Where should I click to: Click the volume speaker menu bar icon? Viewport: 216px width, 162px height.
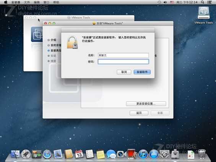click(x=165, y=2)
